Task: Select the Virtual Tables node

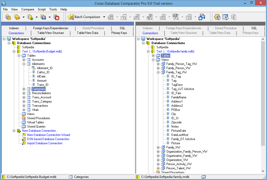Action: pyautogui.click(x=35, y=122)
